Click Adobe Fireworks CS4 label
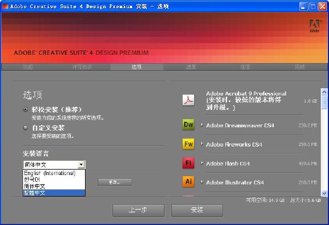 coord(234,144)
